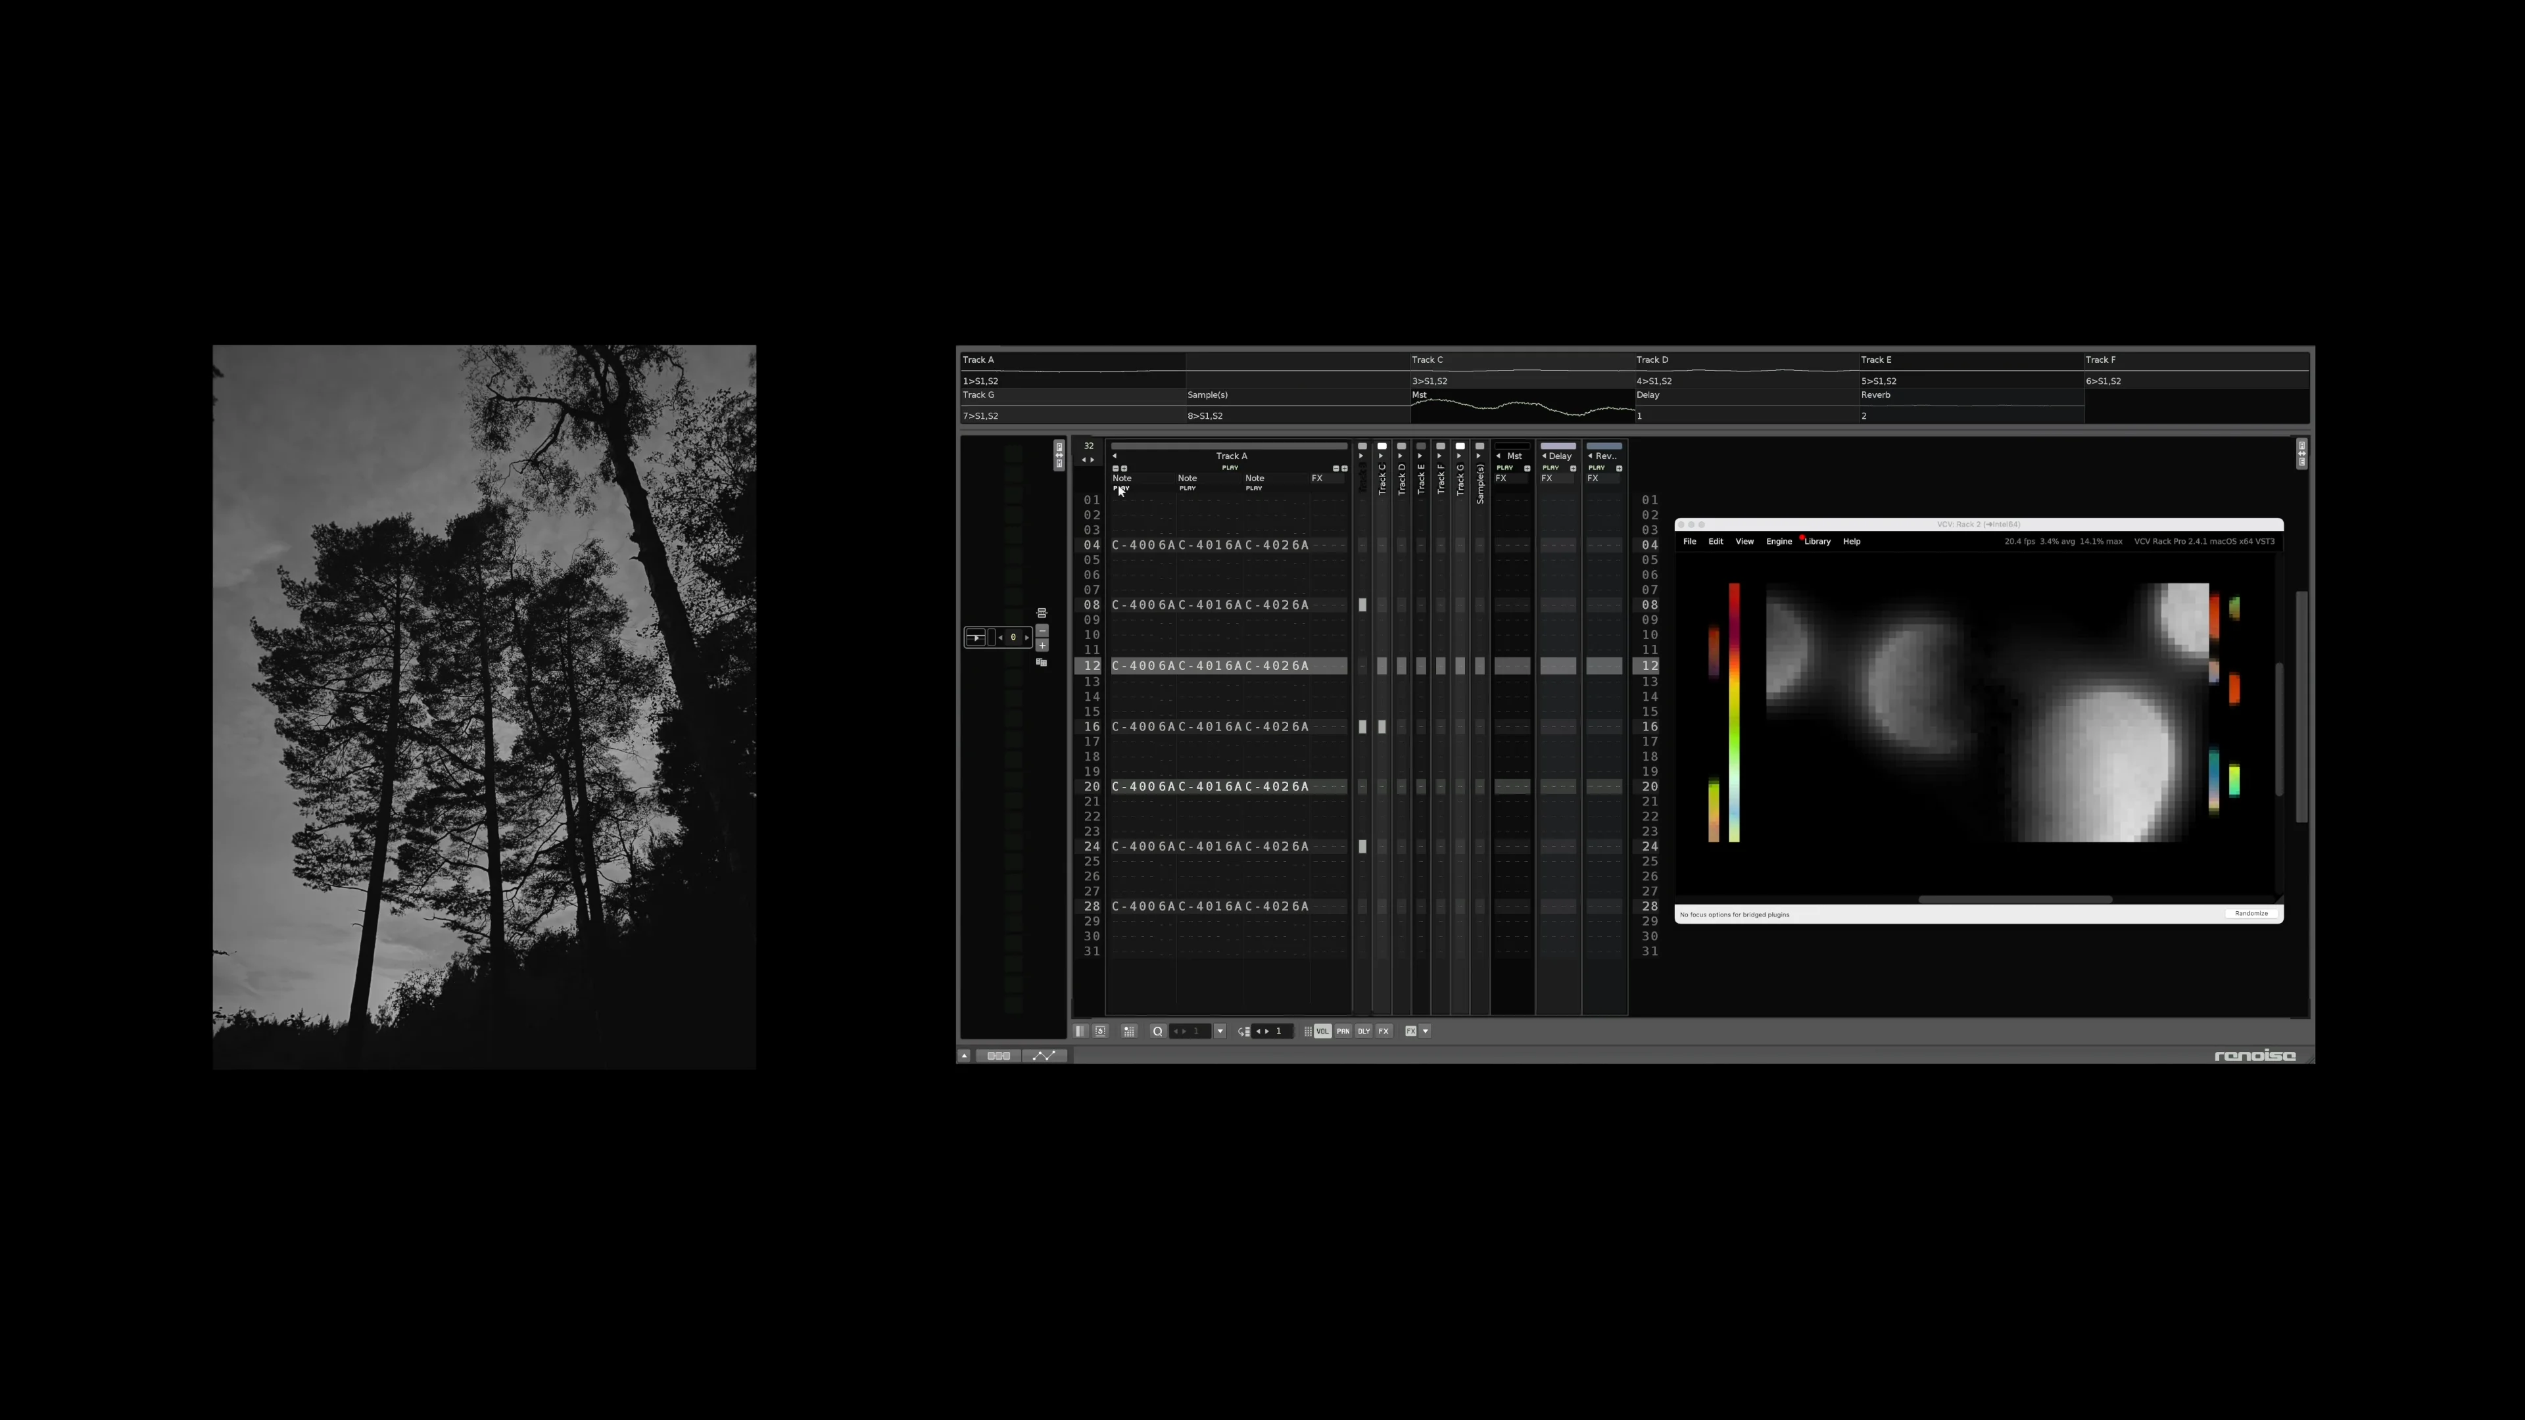Expand collapsed Track C column

pos(1380,456)
